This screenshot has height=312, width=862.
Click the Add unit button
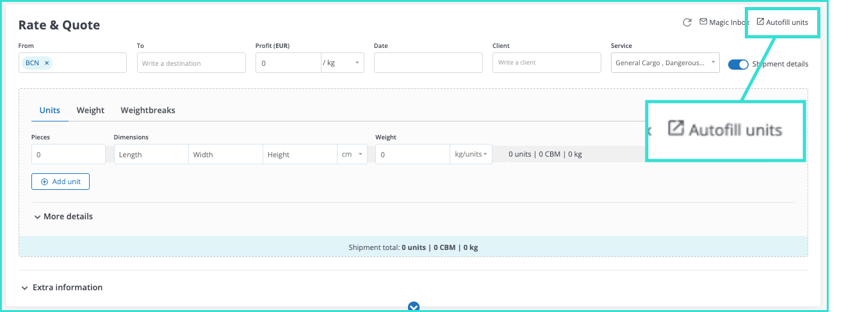[x=60, y=182]
